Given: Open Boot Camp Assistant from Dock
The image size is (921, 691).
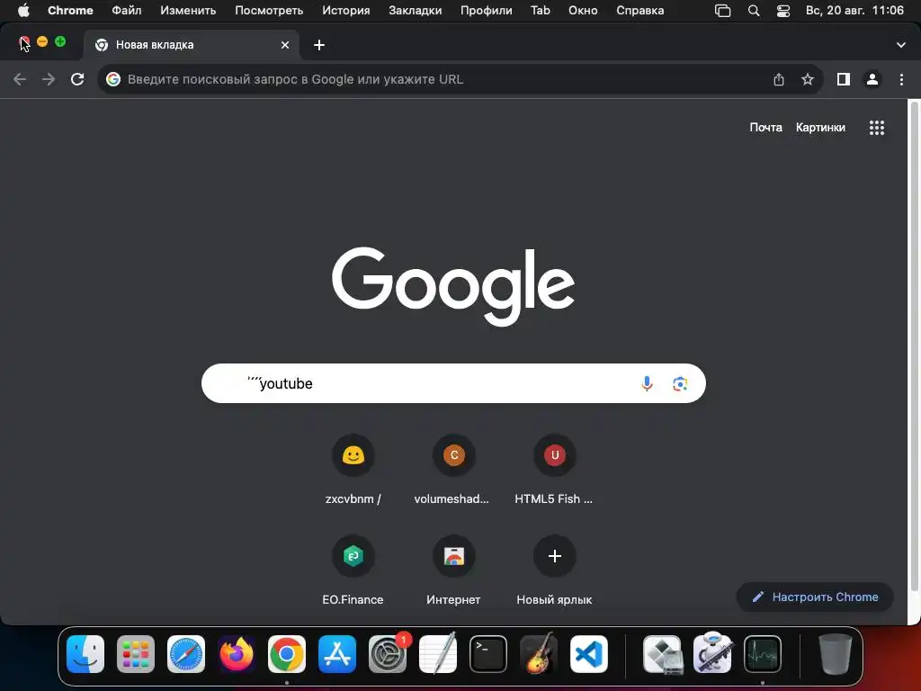Looking at the screenshot, I should (x=663, y=654).
